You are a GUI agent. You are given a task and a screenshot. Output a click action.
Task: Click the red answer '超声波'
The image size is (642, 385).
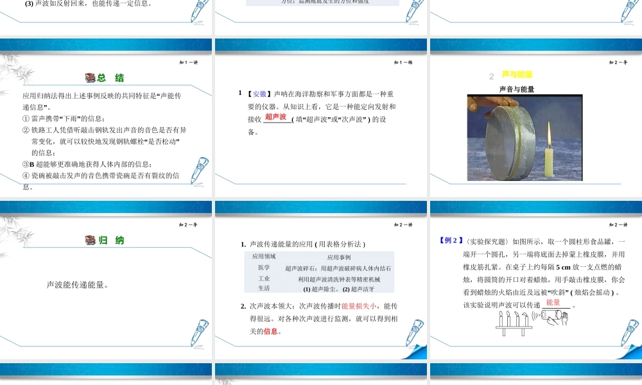[275, 117]
